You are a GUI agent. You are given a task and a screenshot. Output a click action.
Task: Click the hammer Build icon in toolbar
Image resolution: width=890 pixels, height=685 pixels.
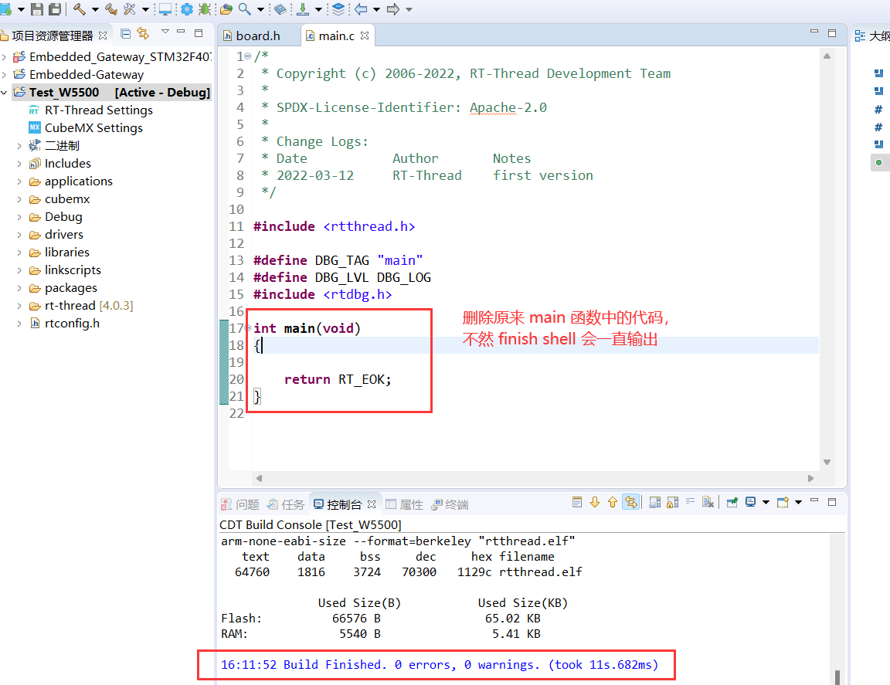[79, 9]
